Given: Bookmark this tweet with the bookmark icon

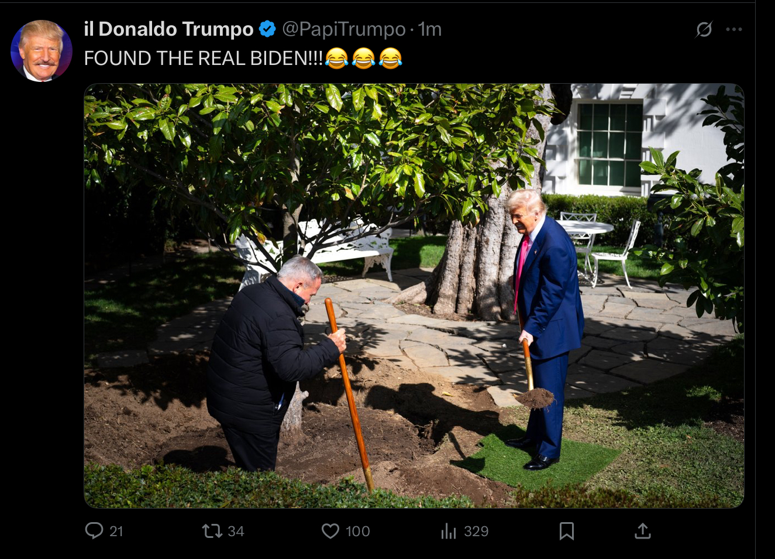Looking at the screenshot, I should [x=566, y=531].
